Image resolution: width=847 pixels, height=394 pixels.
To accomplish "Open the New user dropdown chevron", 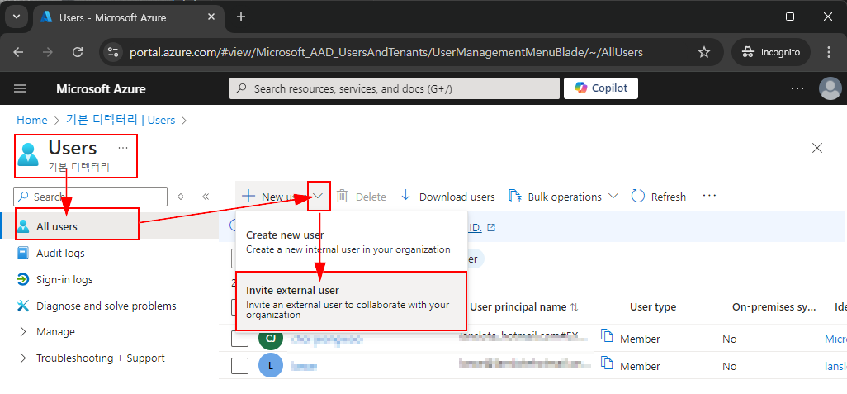I will [x=319, y=197].
